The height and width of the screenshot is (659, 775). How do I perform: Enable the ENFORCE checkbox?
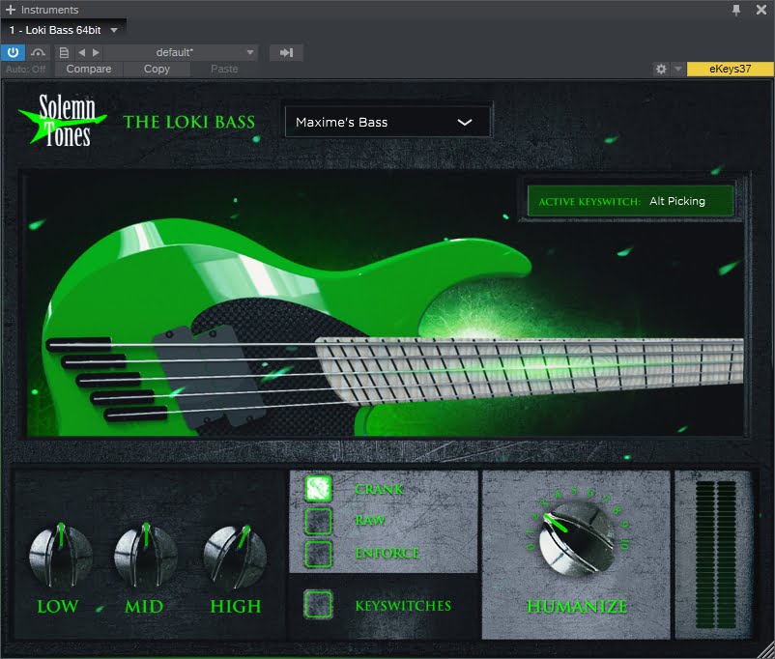(x=318, y=554)
